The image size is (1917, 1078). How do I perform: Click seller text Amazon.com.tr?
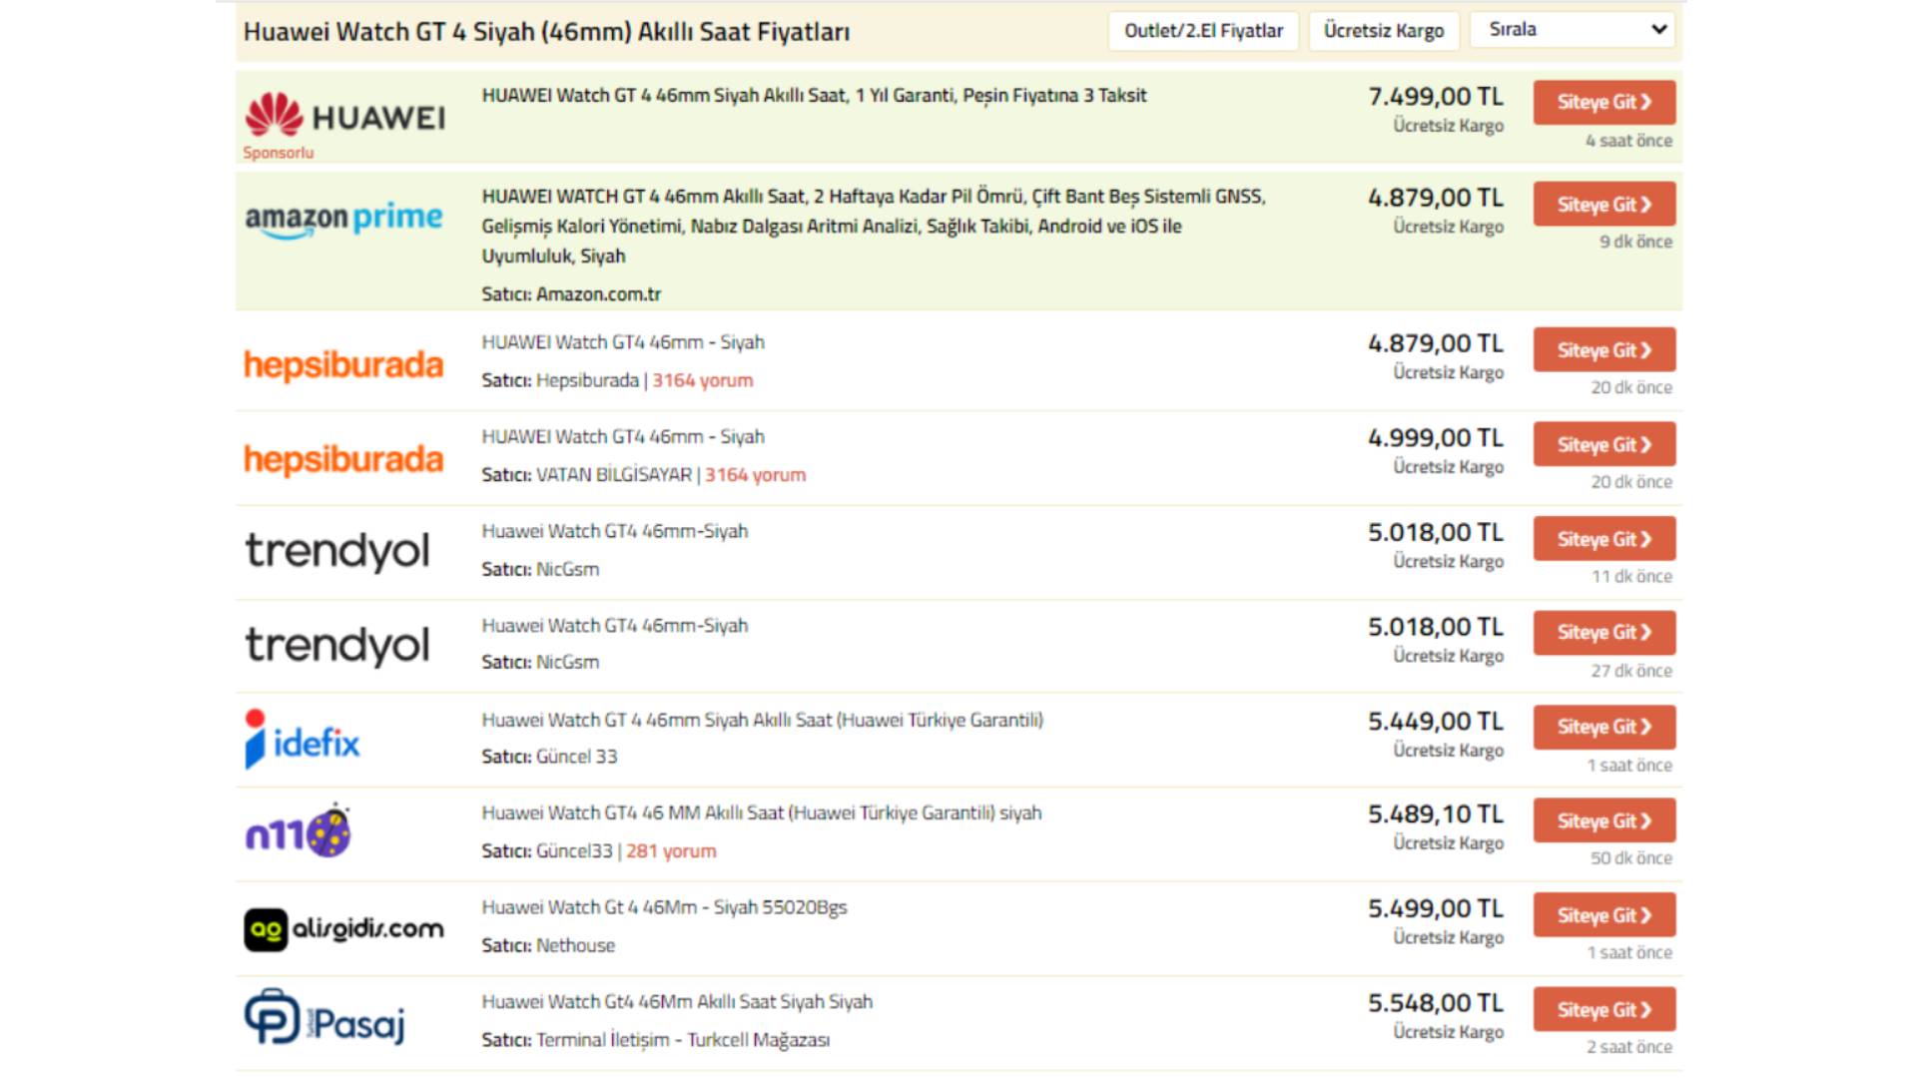[x=599, y=294]
